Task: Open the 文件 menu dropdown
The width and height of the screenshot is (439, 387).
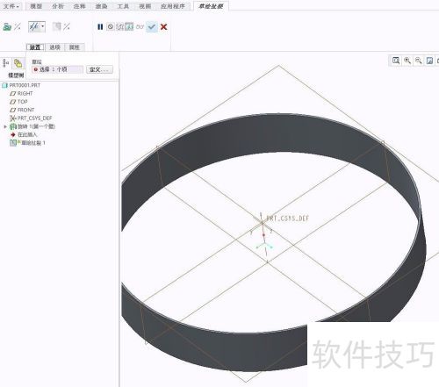Action: 11,6
